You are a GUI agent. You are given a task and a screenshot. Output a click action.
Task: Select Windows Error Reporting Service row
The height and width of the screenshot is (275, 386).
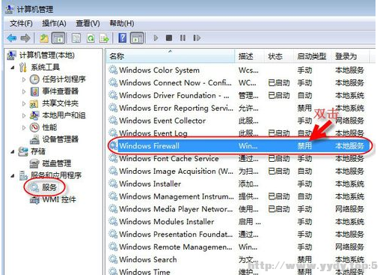(239, 108)
